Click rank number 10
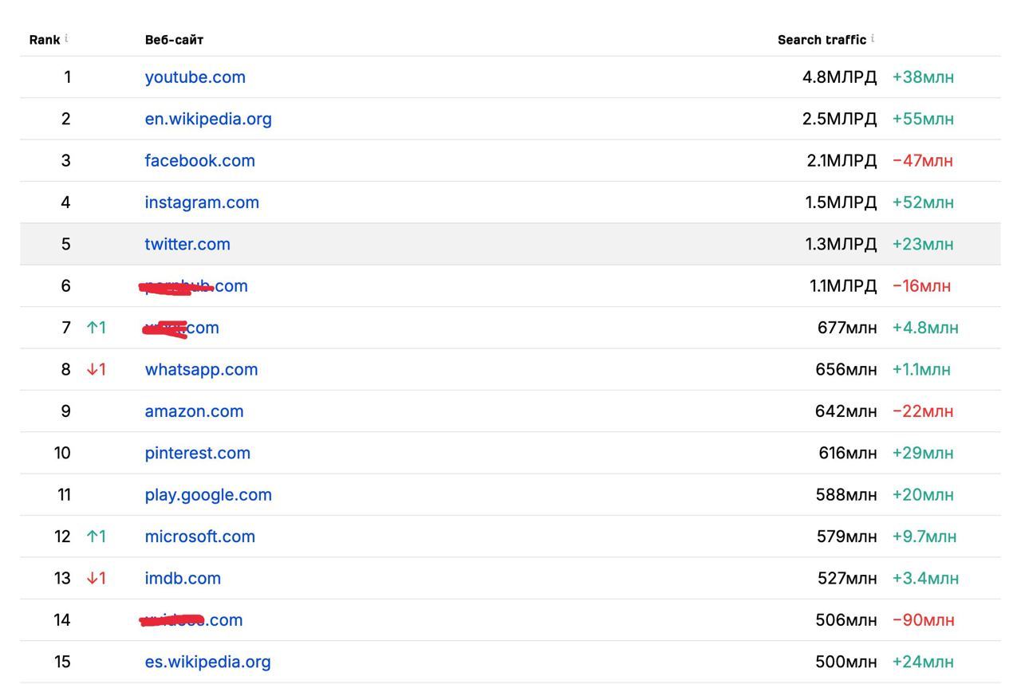Image resolution: width=1021 pixels, height=684 pixels. tap(62, 453)
